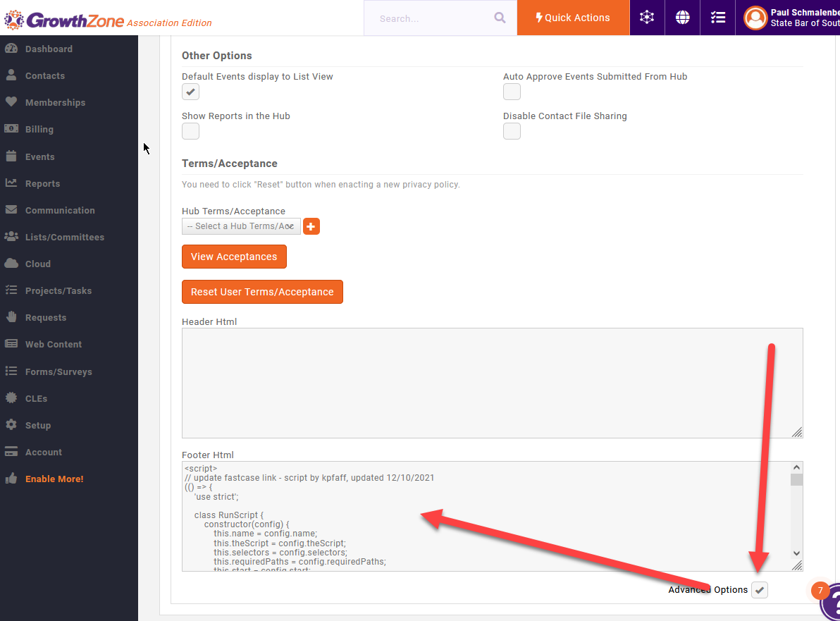This screenshot has height=621, width=840.
Task: Click the orange plus icon beside Hub Terms
Action: [311, 226]
